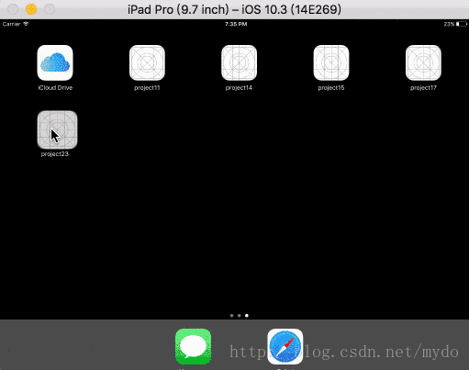Screen dimensions: 469x370
Task: Tap the project17 app icon
Action: click(423, 62)
